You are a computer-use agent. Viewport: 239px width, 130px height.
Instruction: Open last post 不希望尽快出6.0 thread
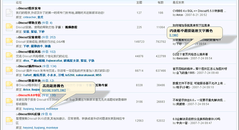point(199,100)
